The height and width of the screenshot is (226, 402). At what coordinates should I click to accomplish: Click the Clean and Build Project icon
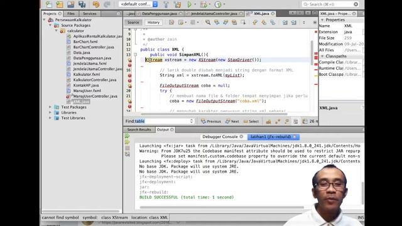[x=177, y=4]
